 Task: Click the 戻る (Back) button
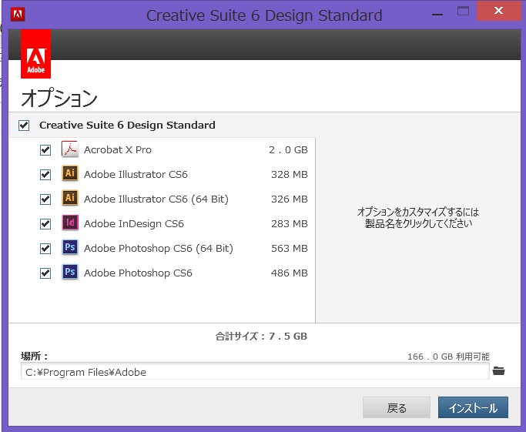point(397,407)
